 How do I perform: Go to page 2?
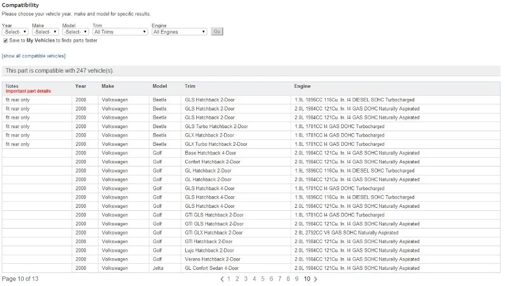[237, 279]
